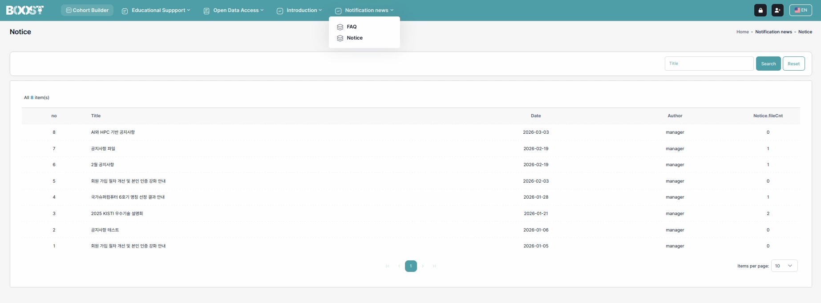This screenshot has height=303, width=821.
Task: Click the first page pagination arrow
Action: pos(388,266)
